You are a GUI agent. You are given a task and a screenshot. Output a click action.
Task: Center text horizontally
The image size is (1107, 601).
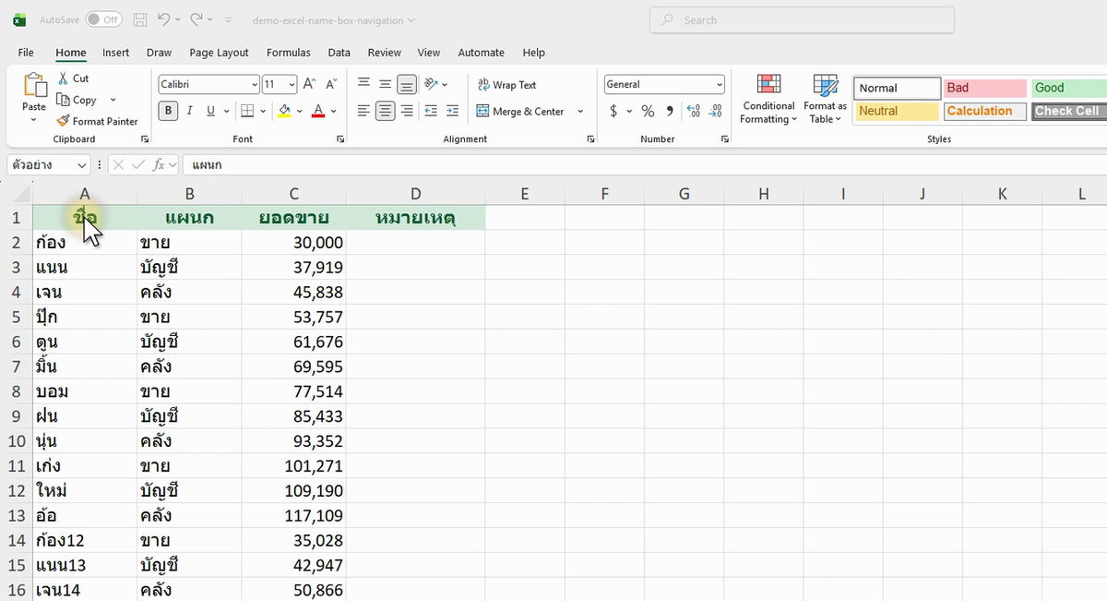[x=385, y=111]
